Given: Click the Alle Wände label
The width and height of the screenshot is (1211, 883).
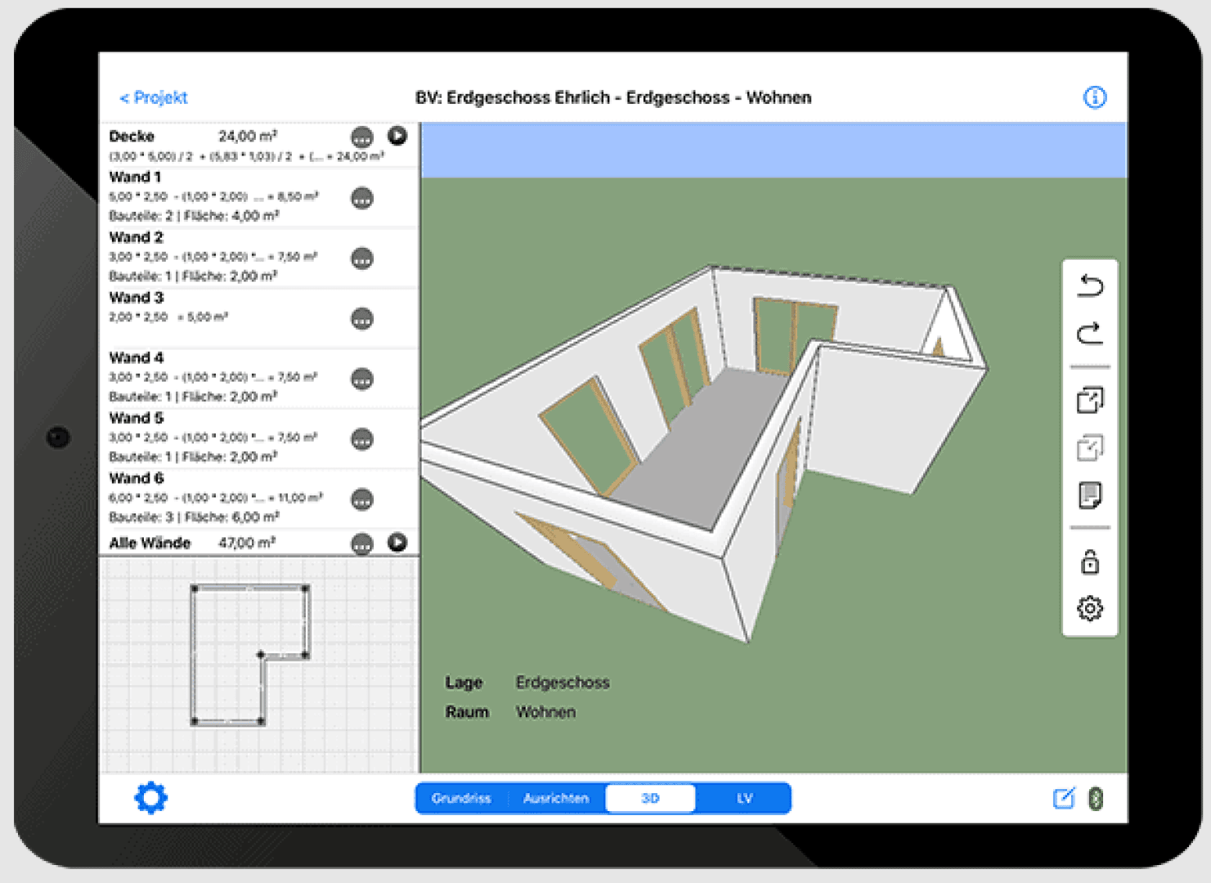Looking at the screenshot, I should point(150,543).
